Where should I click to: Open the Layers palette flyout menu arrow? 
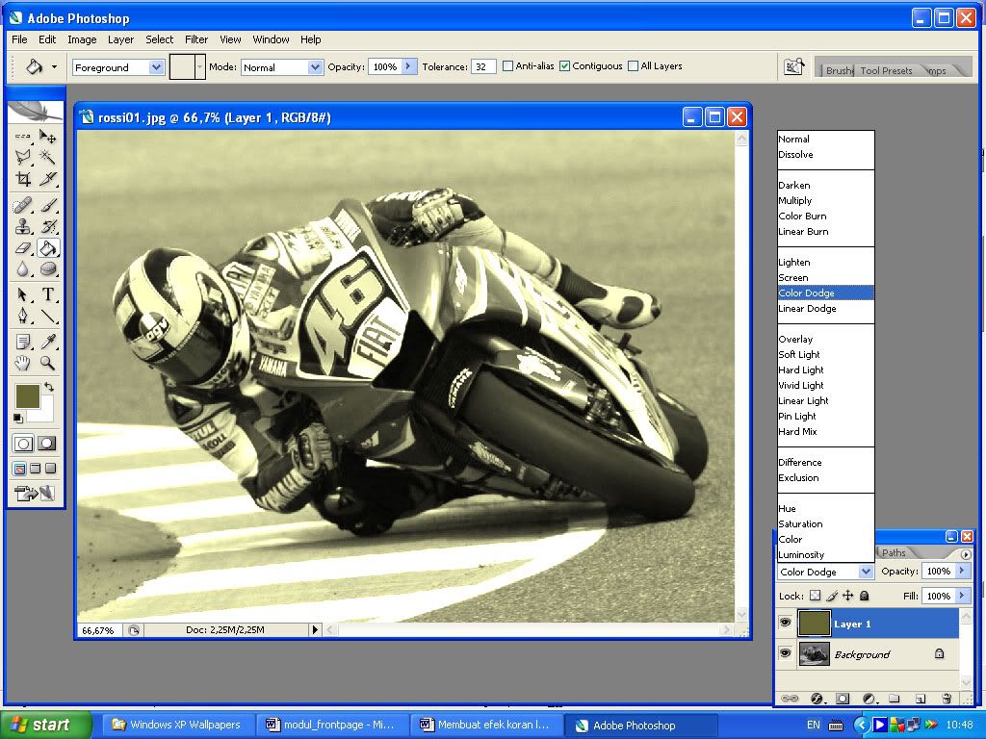point(966,554)
